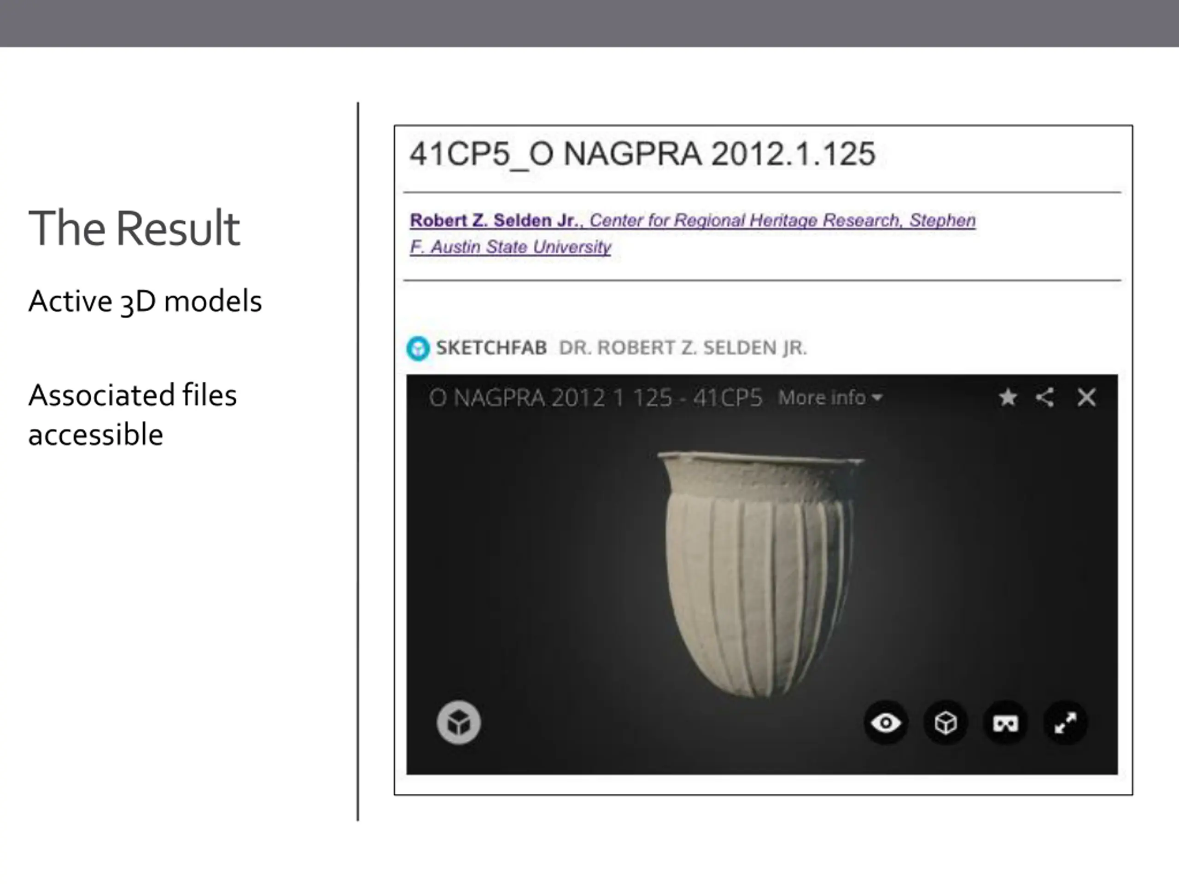Open Robert Z. Selden Jr. author link
This screenshot has height=884, width=1179.
(x=494, y=220)
